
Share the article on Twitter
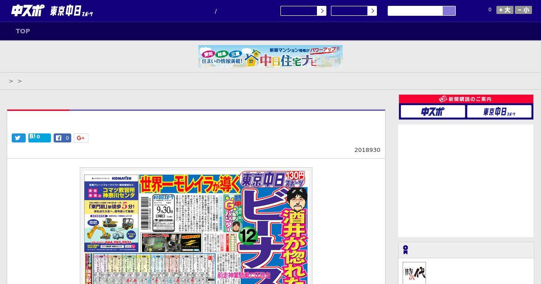(x=18, y=138)
